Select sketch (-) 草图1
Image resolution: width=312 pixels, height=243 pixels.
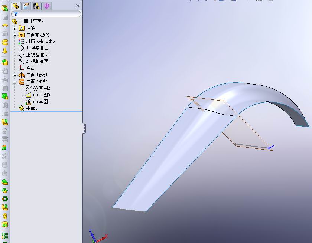coord(41,102)
